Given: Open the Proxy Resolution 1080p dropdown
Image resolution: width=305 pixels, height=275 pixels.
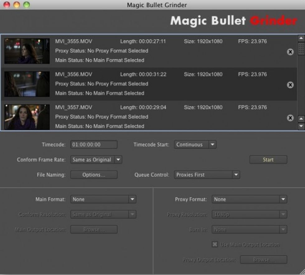Looking at the screenshot, I should pyautogui.click(x=249, y=215).
